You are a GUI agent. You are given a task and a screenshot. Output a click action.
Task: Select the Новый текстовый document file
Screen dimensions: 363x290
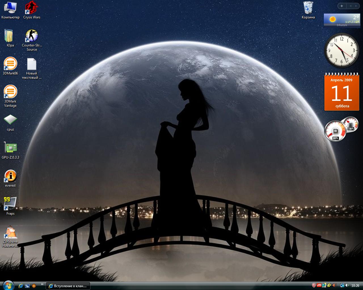tap(32, 68)
